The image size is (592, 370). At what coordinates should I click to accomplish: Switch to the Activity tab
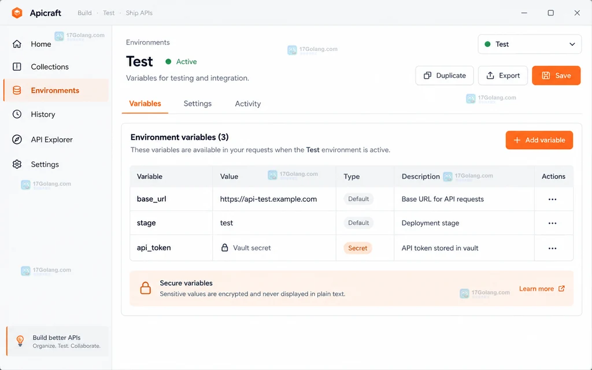pyautogui.click(x=247, y=103)
